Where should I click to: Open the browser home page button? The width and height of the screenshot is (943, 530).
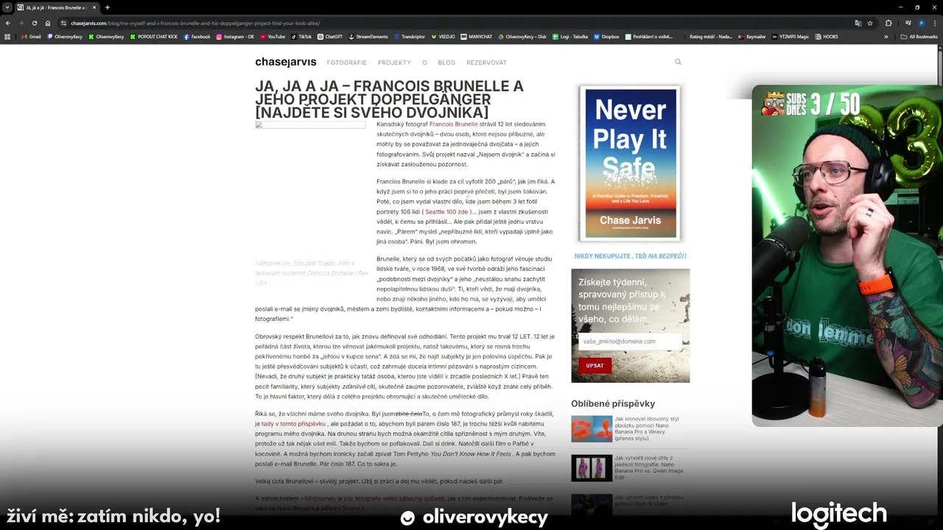point(48,23)
